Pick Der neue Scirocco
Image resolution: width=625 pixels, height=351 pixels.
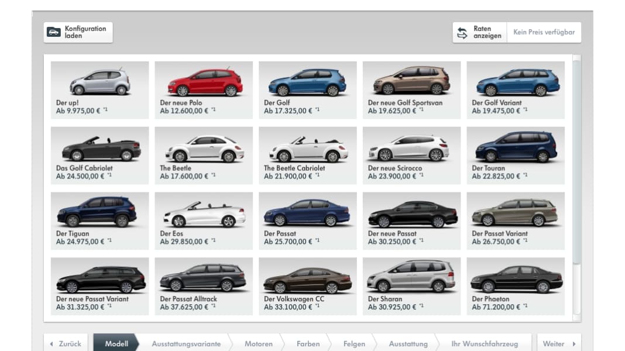pos(412,156)
